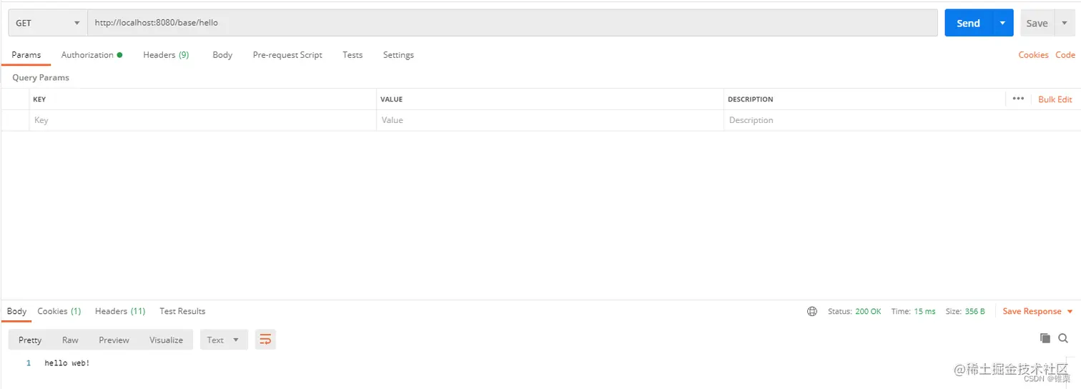Open the GET method dropdown
Viewport: 1081px width, 389px height.
pos(48,23)
